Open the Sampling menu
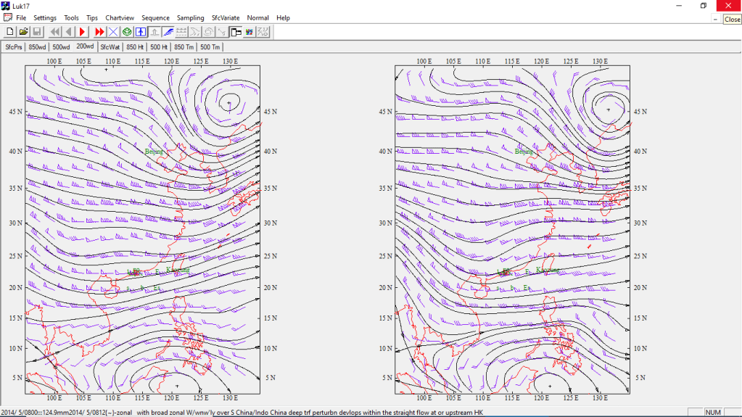 click(191, 17)
